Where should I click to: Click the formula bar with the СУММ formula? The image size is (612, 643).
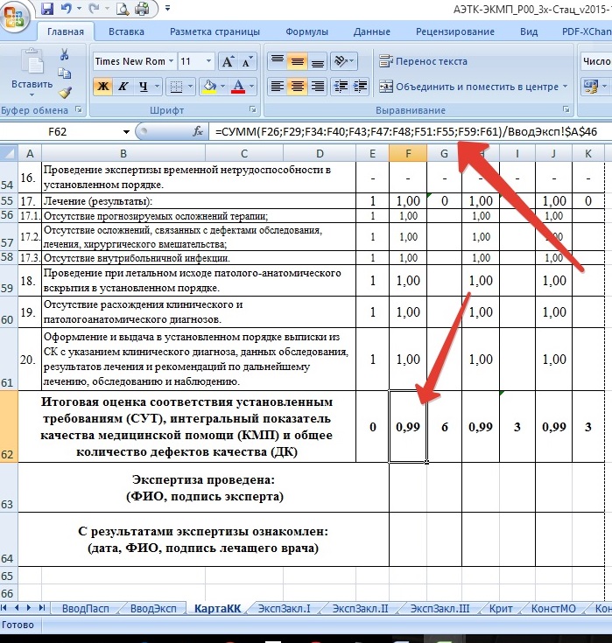411,131
